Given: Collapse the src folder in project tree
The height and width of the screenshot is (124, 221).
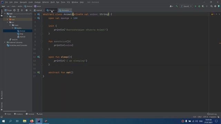Looking at the screenshot, I should [8, 22].
